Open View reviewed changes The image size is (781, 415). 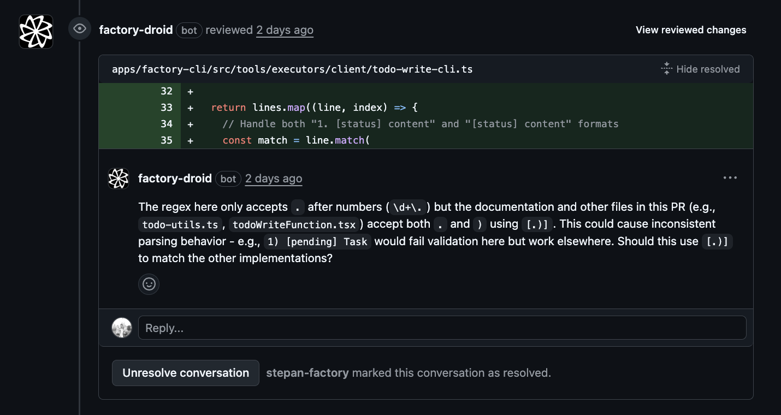coord(690,30)
